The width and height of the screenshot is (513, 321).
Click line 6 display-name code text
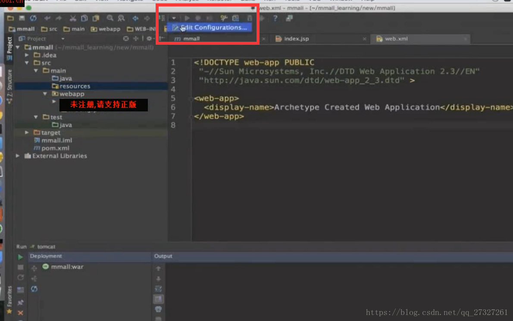pos(358,108)
